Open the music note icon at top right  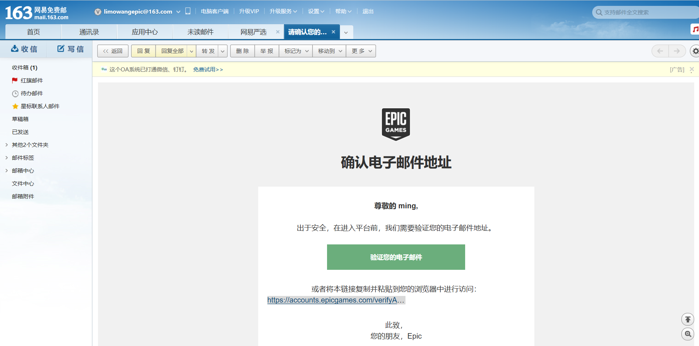click(x=695, y=29)
